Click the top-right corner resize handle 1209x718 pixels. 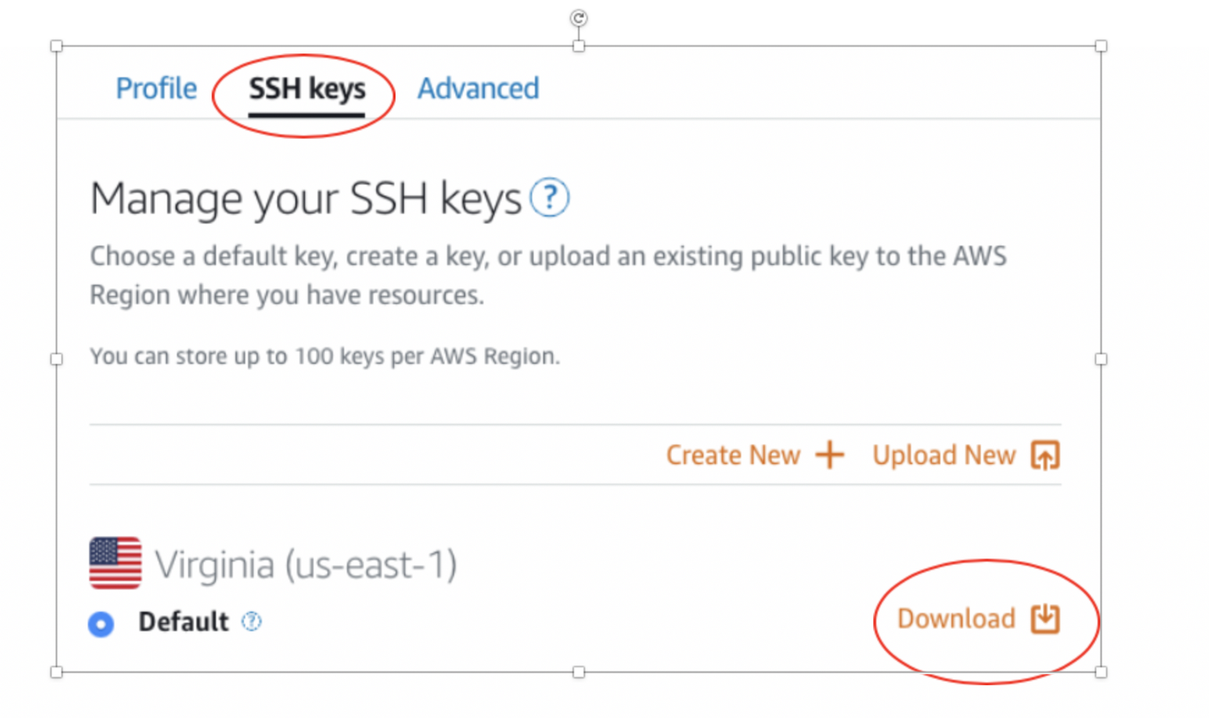(x=1101, y=46)
